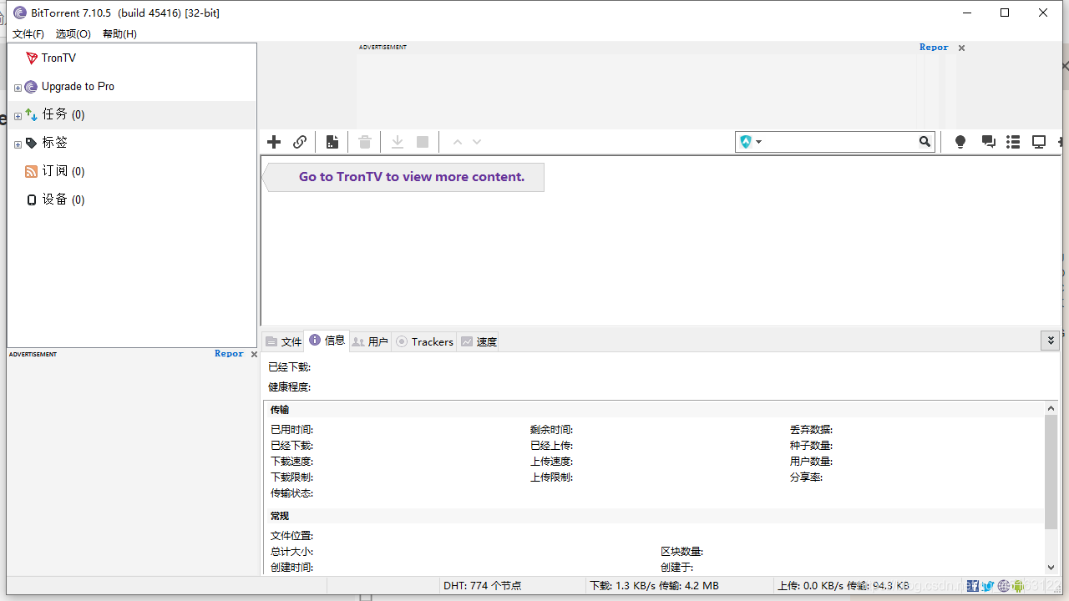Open the 帮助(H) menu

tap(119, 34)
